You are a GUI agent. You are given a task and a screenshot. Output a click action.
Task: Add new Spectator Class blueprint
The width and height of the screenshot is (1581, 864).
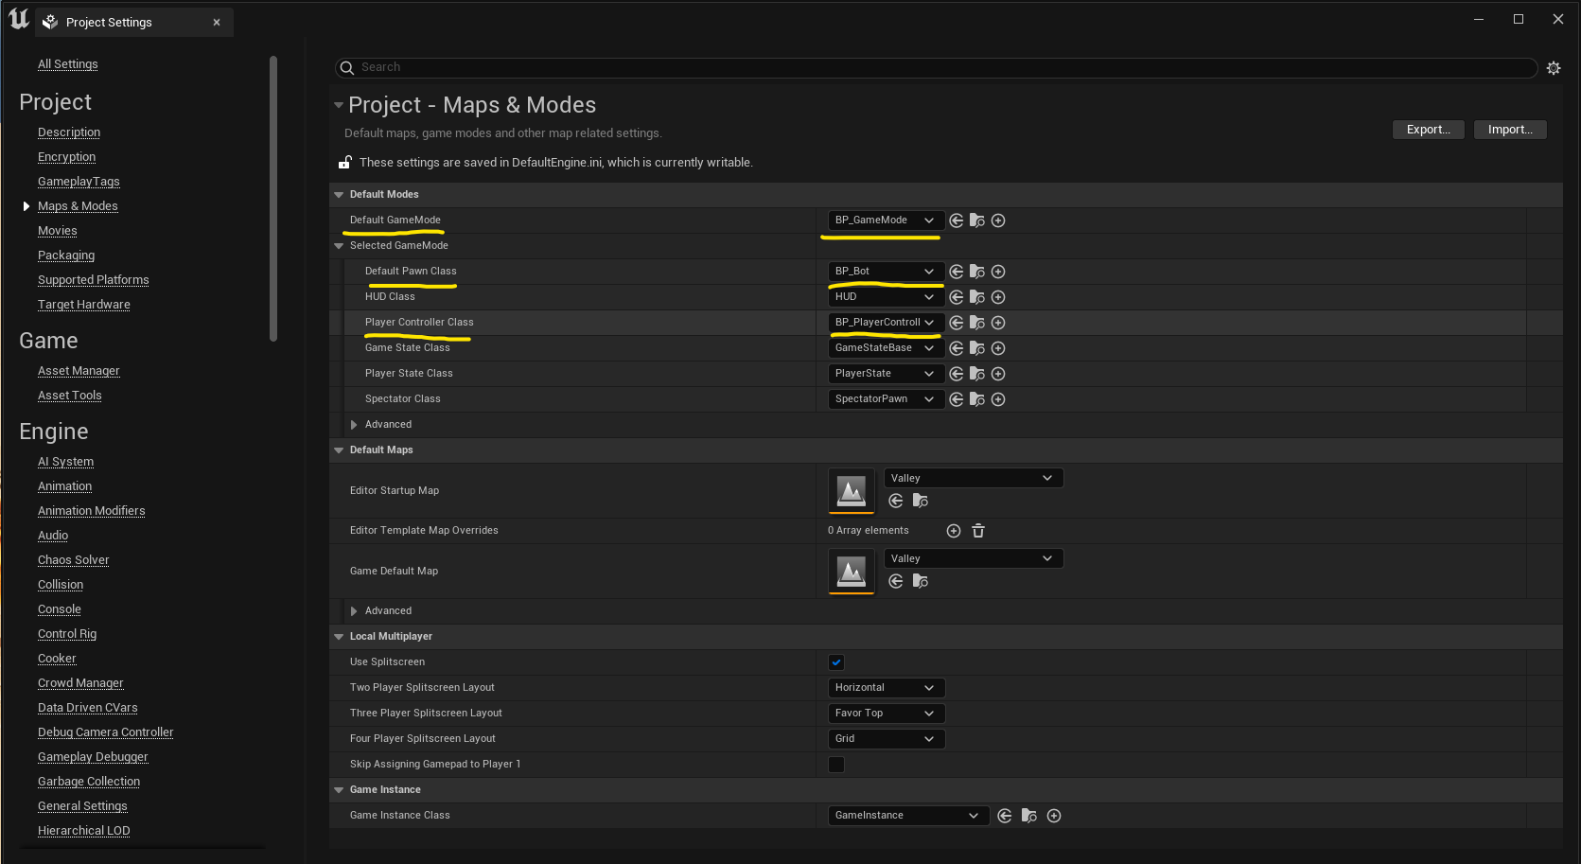998,399
